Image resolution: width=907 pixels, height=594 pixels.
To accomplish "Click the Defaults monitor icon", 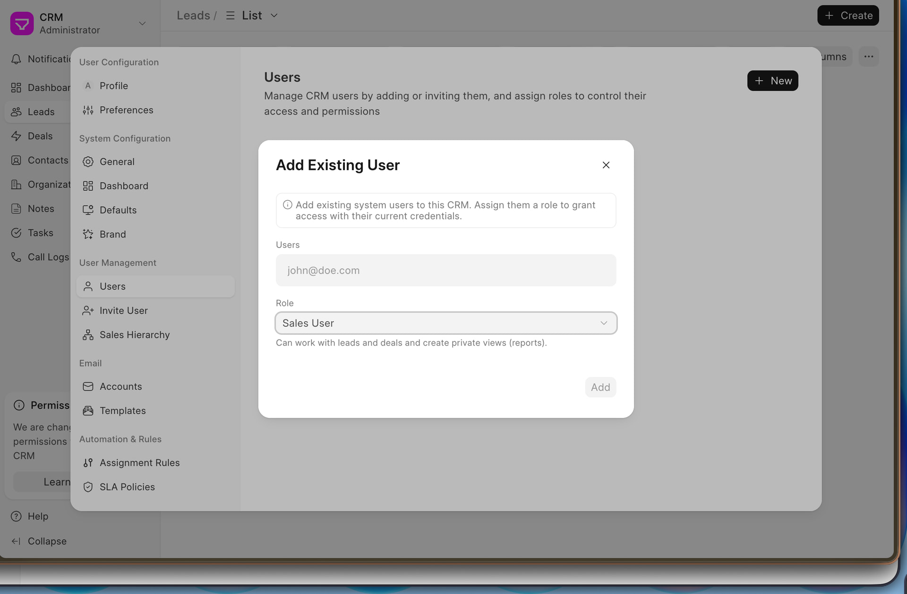I will coord(88,210).
